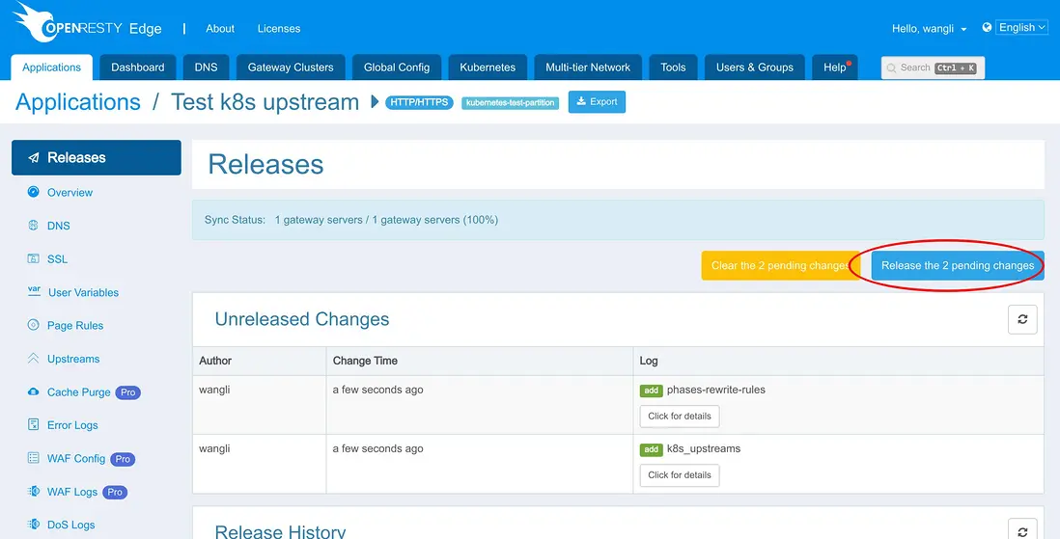Open Error Logs in the sidebar

click(x=72, y=425)
